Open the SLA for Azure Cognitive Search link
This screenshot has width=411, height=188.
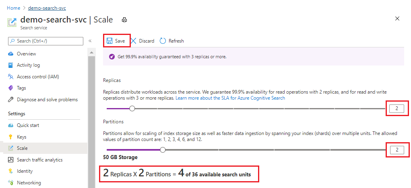pyautogui.click(x=230, y=98)
